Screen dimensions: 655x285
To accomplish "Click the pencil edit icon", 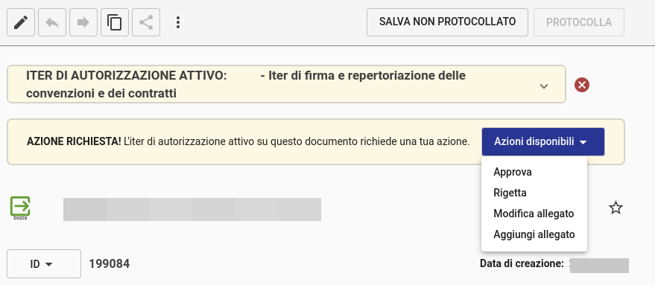I will point(21,22).
